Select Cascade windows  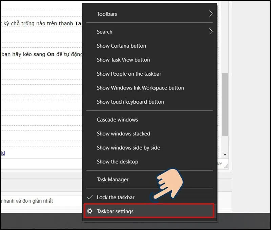(149, 120)
